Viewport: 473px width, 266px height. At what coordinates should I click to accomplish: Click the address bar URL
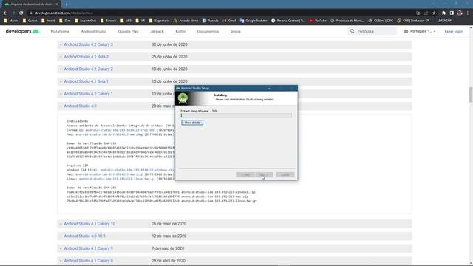click(64, 13)
